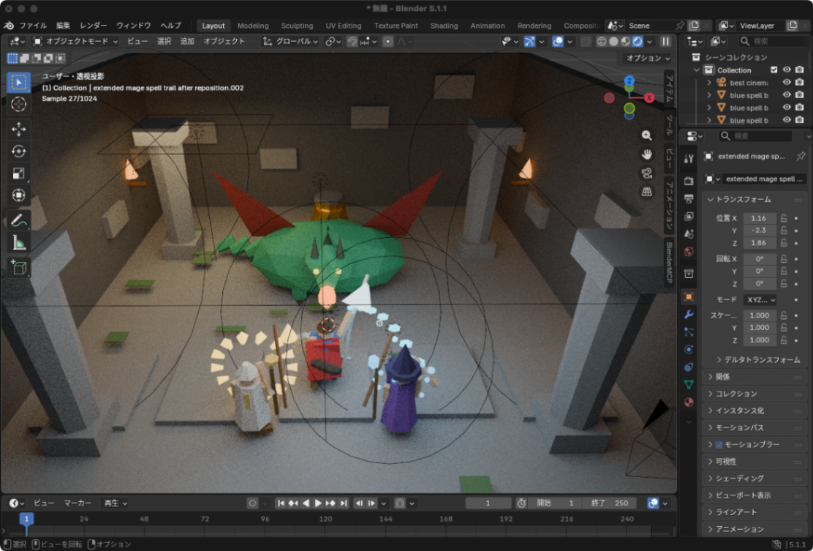
Task: Toggle snapping magnet in header
Action: click(352, 42)
